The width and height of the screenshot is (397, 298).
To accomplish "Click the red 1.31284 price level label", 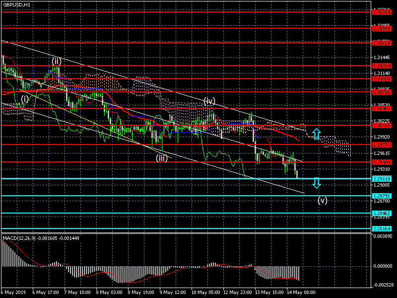I will coord(382,66).
